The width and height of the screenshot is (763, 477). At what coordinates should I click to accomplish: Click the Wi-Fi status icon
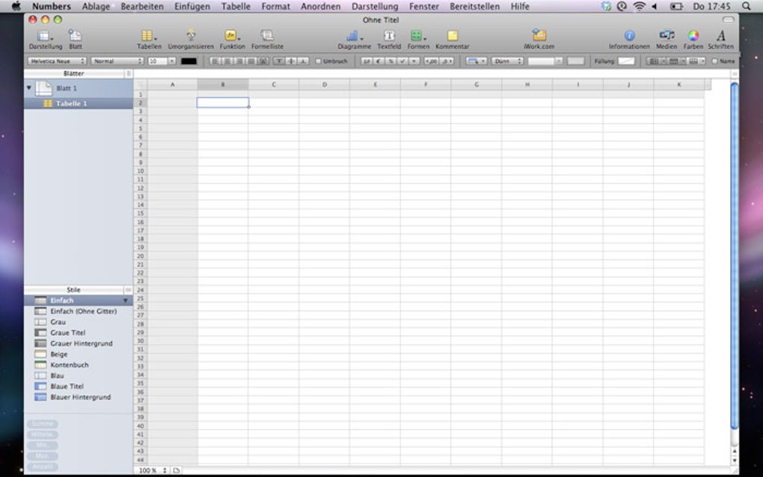pyautogui.click(x=639, y=6)
